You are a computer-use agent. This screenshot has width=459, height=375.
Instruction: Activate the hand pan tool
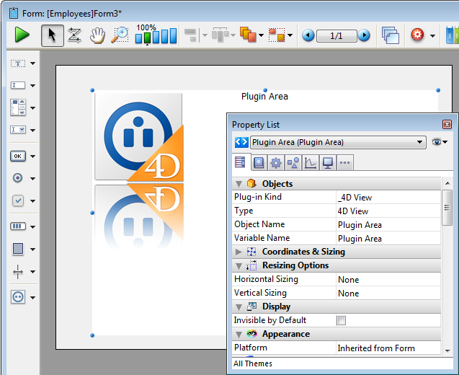pyautogui.click(x=97, y=35)
